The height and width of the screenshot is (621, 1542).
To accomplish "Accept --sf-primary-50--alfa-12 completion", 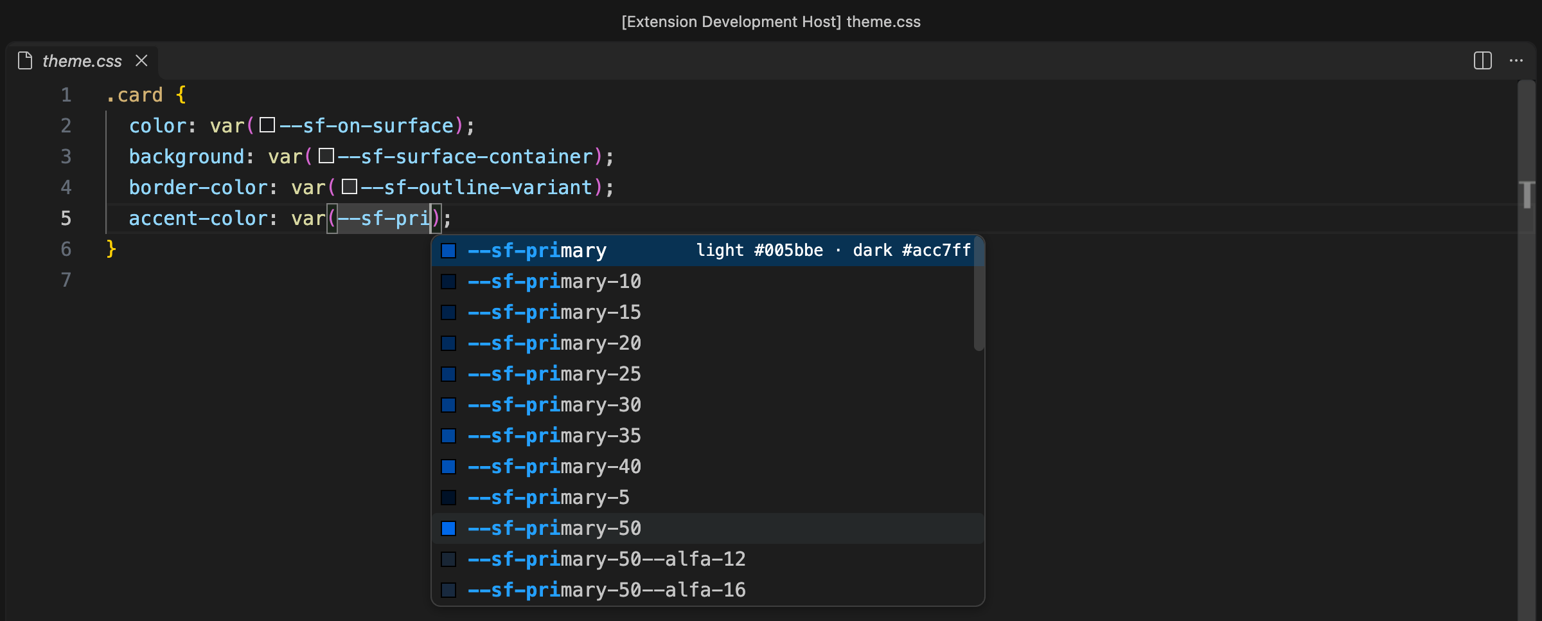I will tap(707, 559).
